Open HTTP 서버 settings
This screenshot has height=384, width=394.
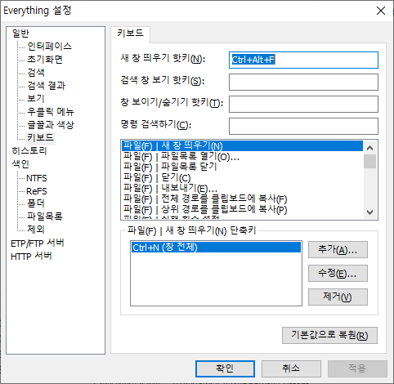pyautogui.click(x=31, y=256)
